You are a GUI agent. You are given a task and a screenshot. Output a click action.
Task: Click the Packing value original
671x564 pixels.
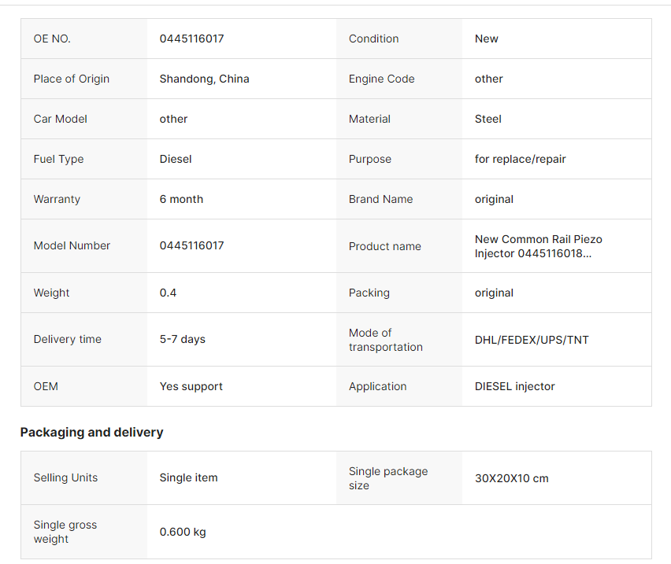pyautogui.click(x=494, y=293)
